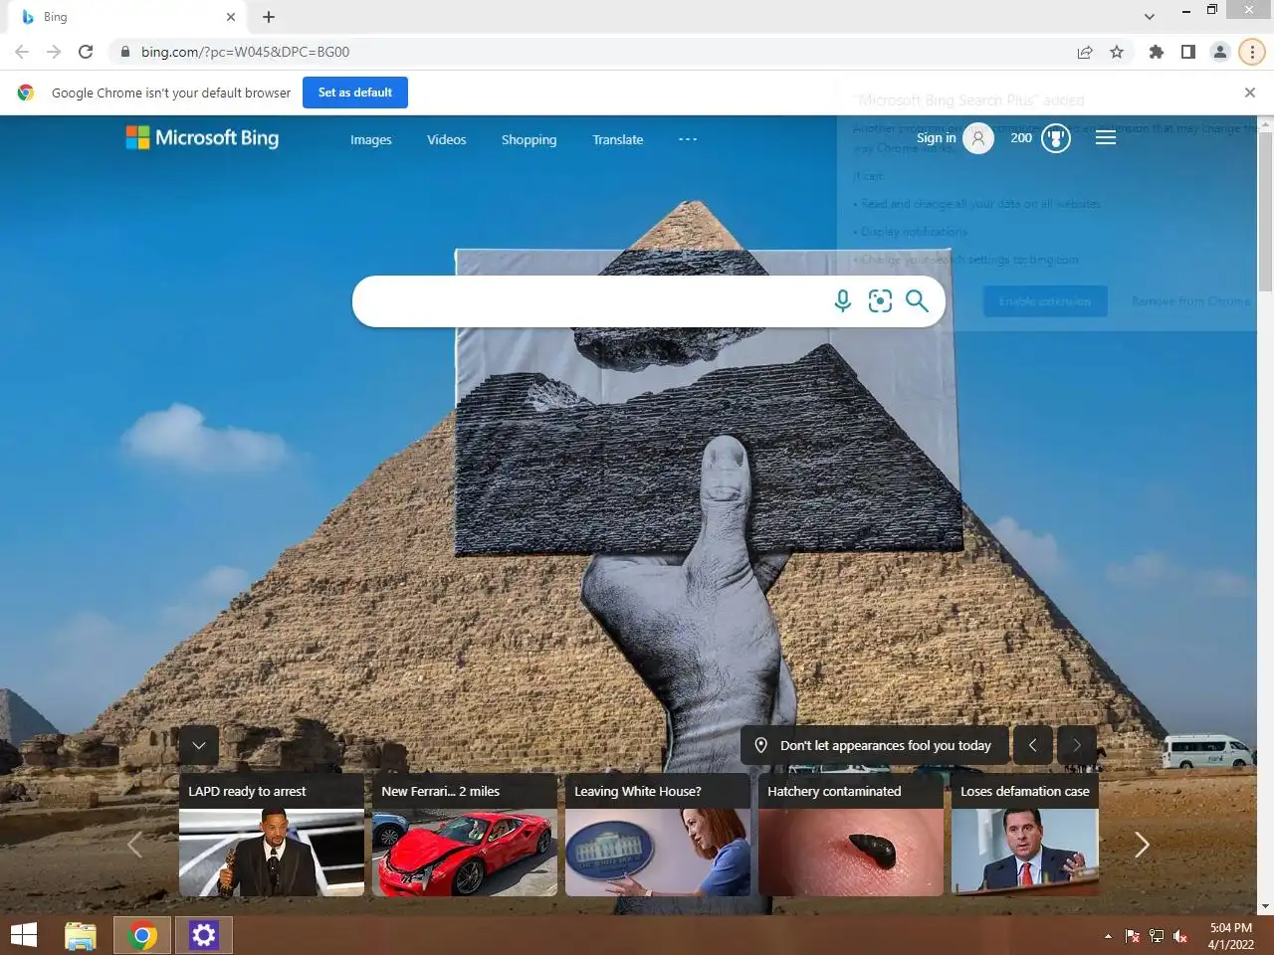Click the 200 rewards points
1274x955 pixels.
click(1021, 138)
